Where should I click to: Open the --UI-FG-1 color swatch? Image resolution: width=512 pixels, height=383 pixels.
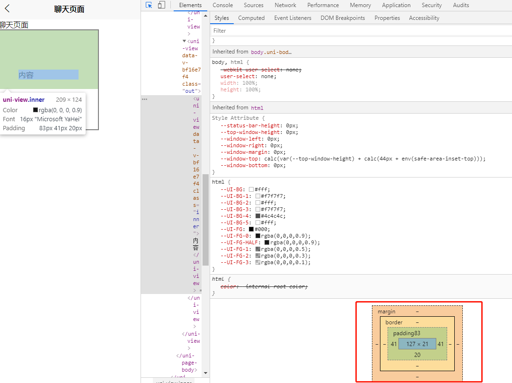click(257, 249)
